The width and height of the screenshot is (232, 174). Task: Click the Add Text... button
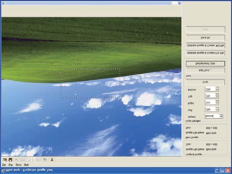coord(205,71)
